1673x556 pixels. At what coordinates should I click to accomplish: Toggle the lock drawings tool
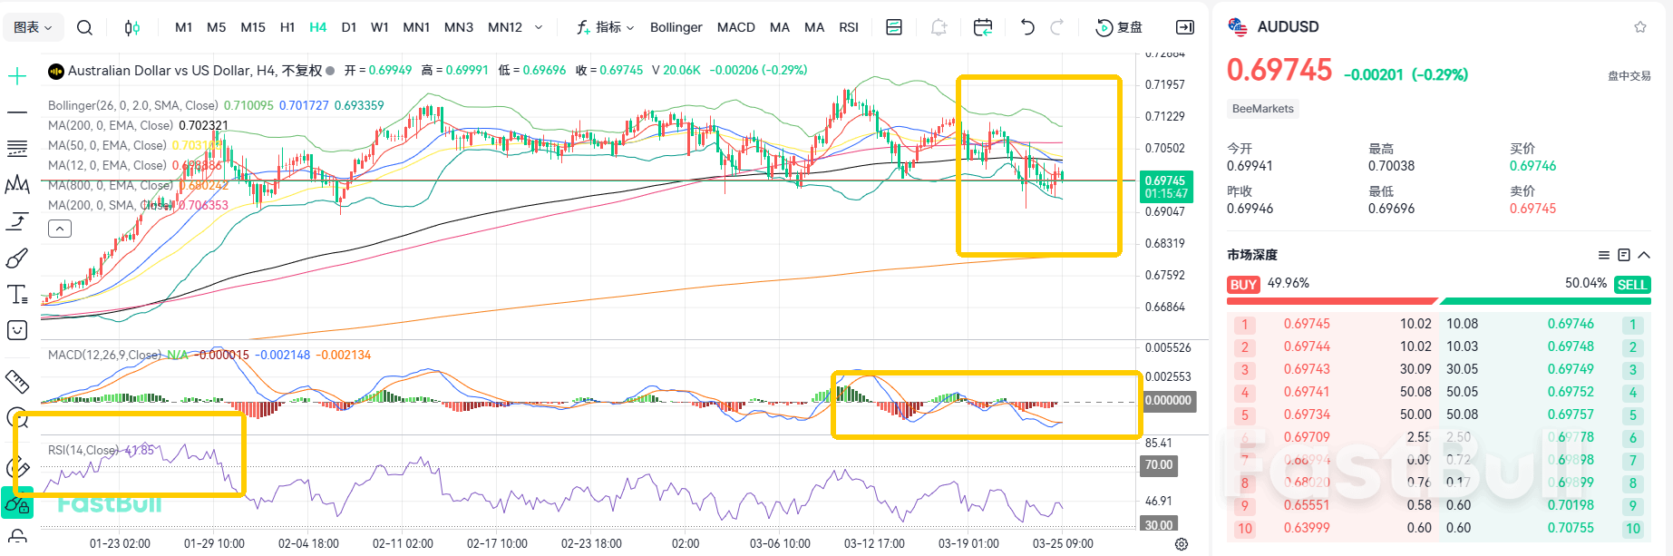pos(17,502)
